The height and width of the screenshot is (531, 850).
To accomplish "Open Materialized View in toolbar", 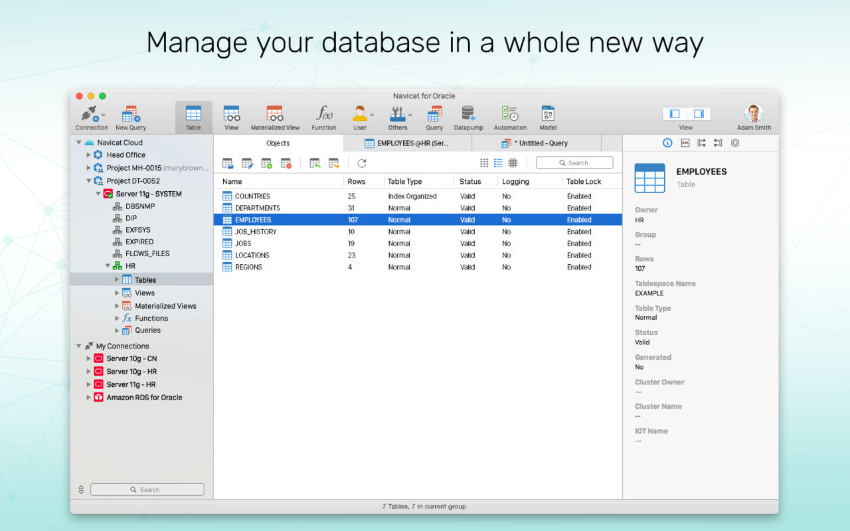I will (275, 118).
